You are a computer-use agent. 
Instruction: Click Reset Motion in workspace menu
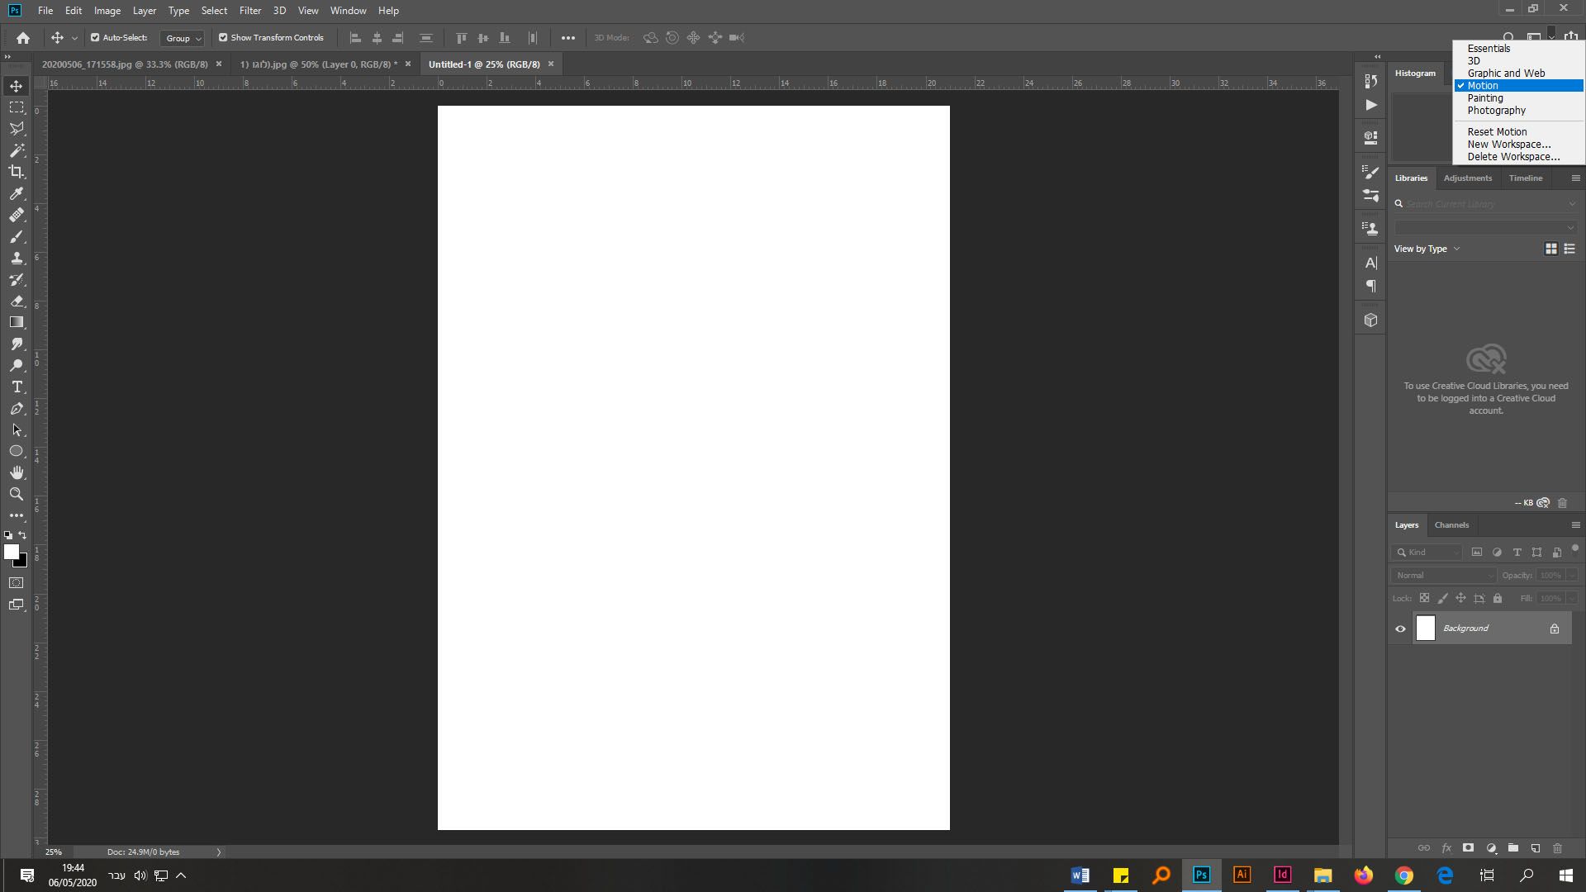1497,132
